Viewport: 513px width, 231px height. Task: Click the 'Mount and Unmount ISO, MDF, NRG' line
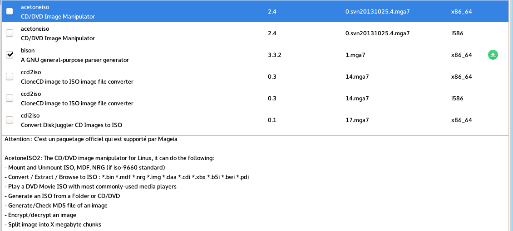point(85,168)
